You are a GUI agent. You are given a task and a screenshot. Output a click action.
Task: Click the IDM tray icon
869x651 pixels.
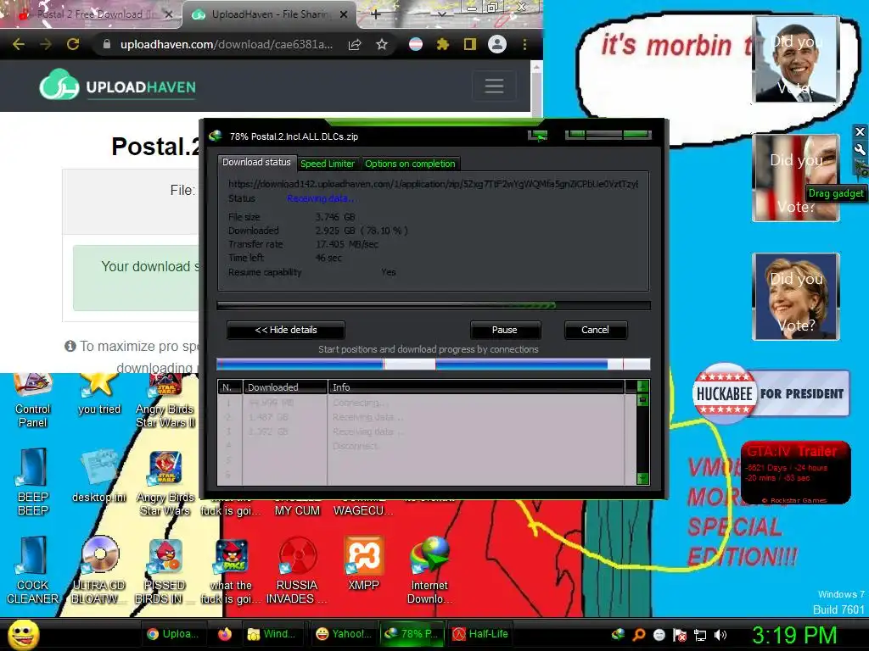[618, 634]
